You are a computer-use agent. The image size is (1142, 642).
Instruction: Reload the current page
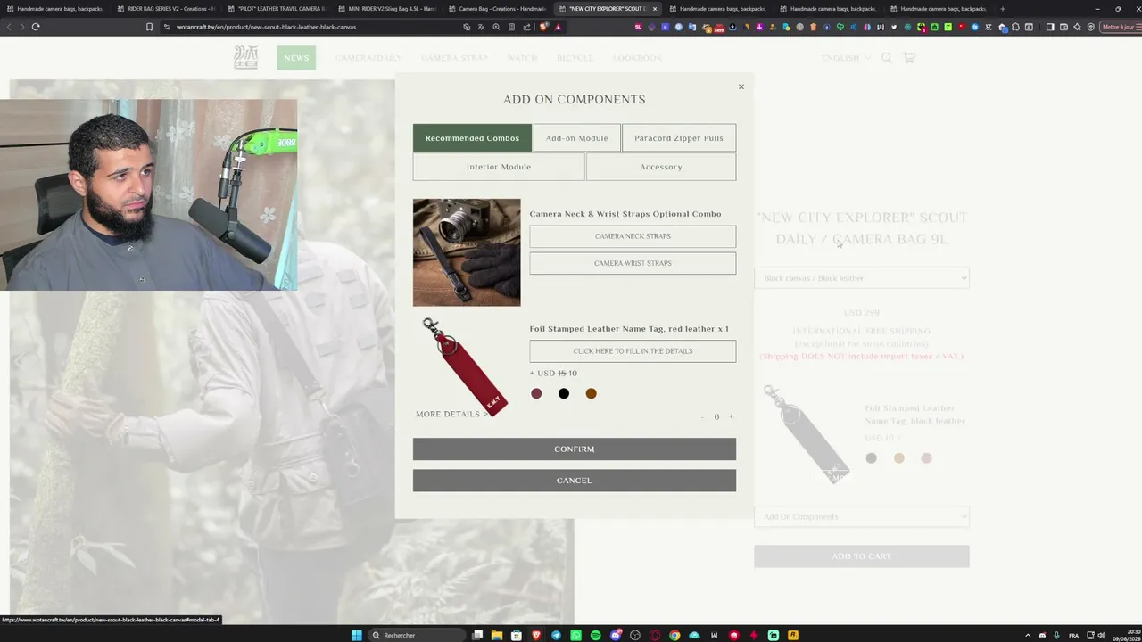point(36,27)
